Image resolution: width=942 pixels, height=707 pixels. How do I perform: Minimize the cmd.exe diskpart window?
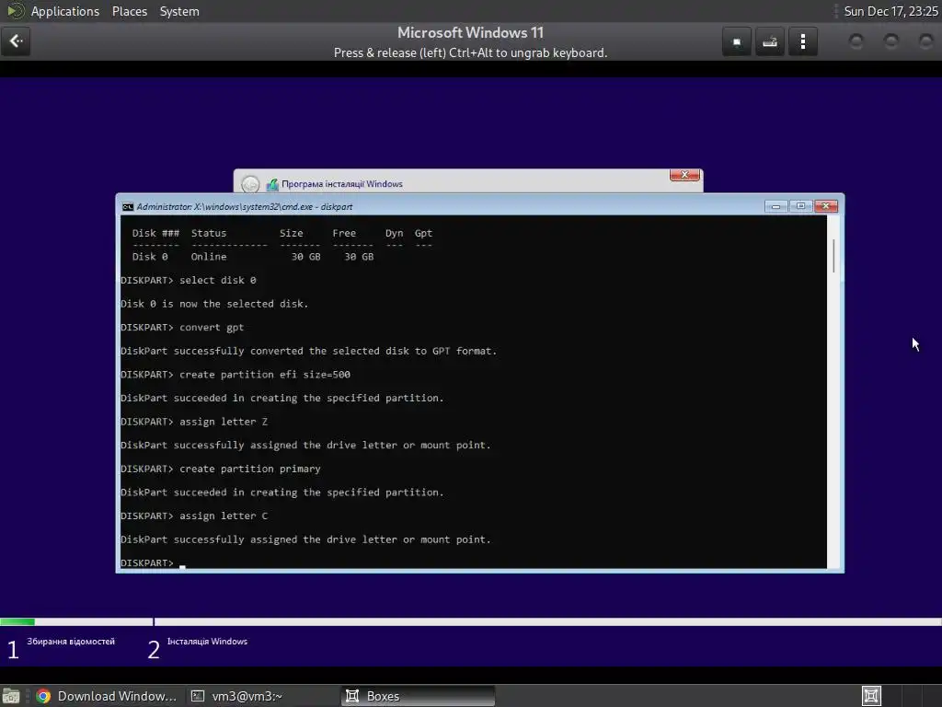775,206
